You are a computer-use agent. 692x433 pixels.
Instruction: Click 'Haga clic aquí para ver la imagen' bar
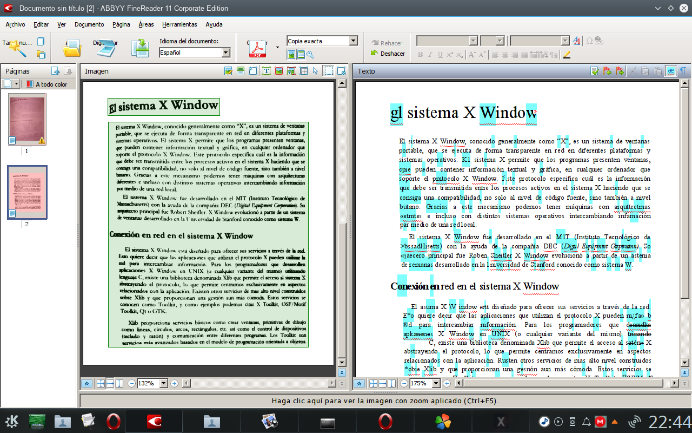pyautogui.click(x=386, y=401)
